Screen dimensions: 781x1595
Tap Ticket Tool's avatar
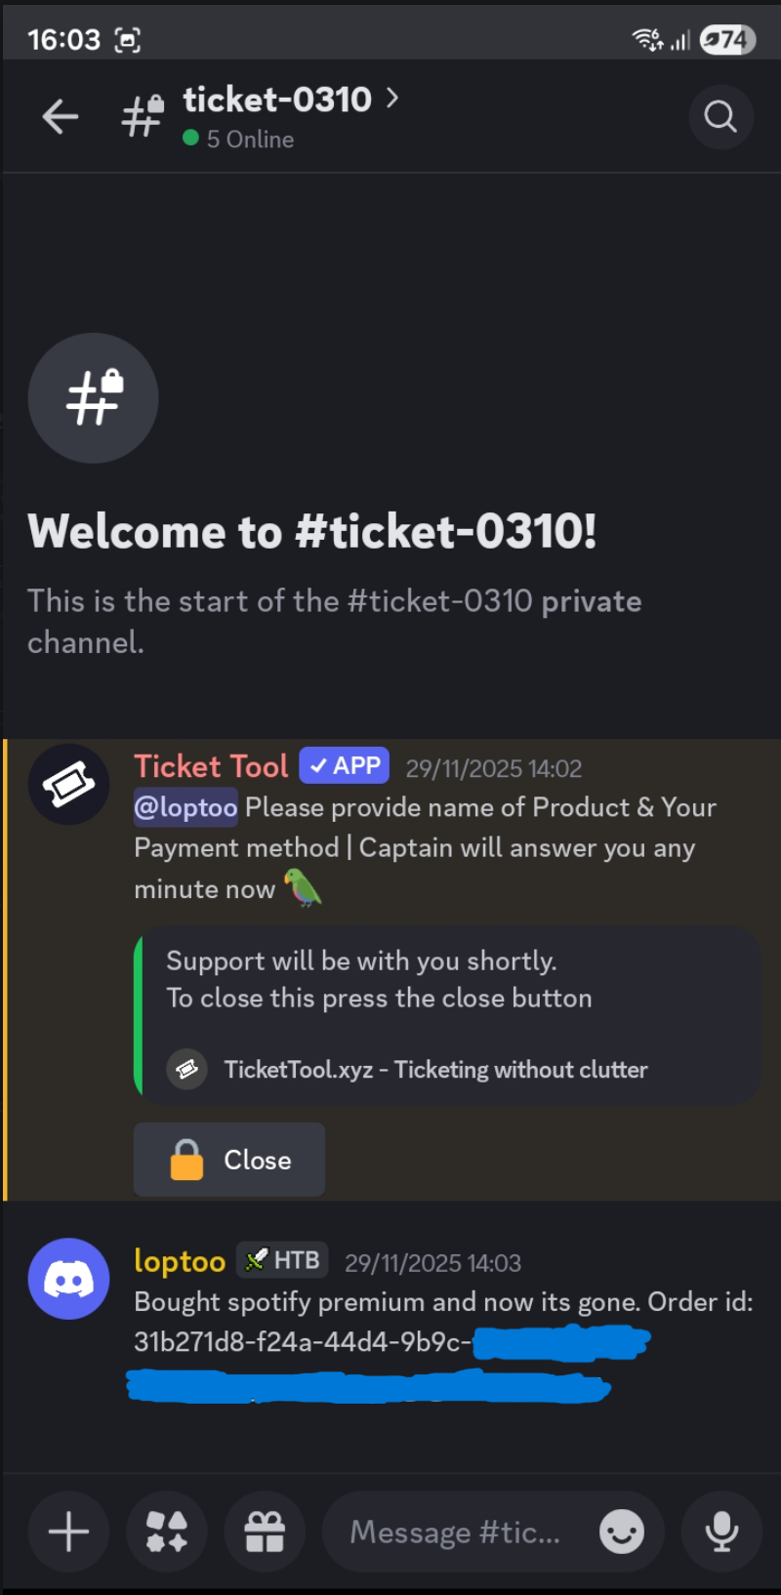tap(68, 784)
